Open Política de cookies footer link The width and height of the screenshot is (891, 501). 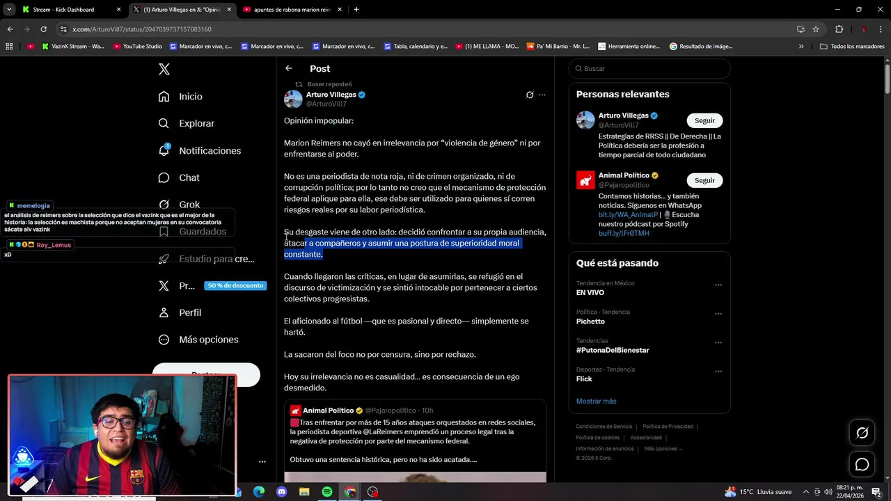point(597,438)
